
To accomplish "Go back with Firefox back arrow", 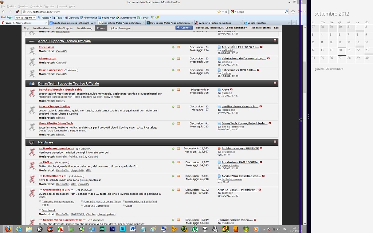I will [x=4, y=12].
